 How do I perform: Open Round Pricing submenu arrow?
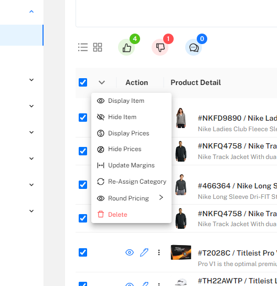click(161, 197)
